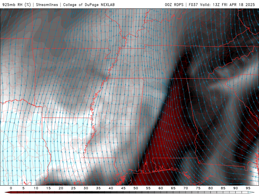Click the colorbar label '70'

click(186, 188)
